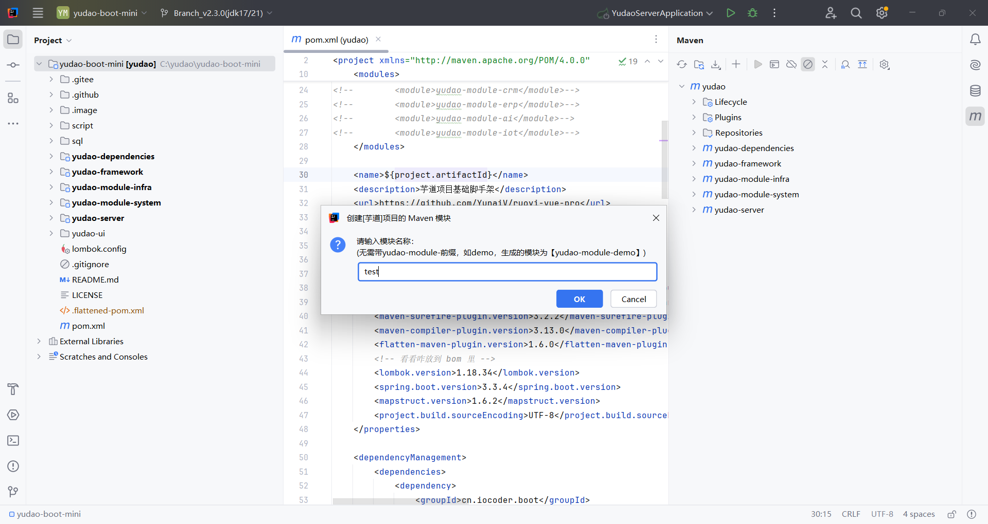Expand Scratches and Consoles node
The image size is (988, 524).
39,357
